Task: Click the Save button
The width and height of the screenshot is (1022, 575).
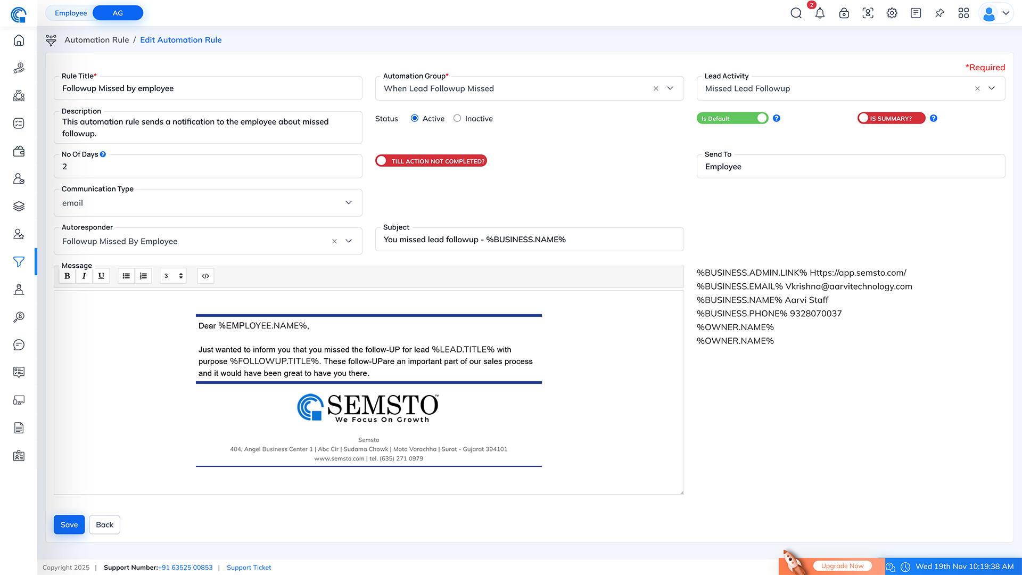Action: pyautogui.click(x=69, y=524)
